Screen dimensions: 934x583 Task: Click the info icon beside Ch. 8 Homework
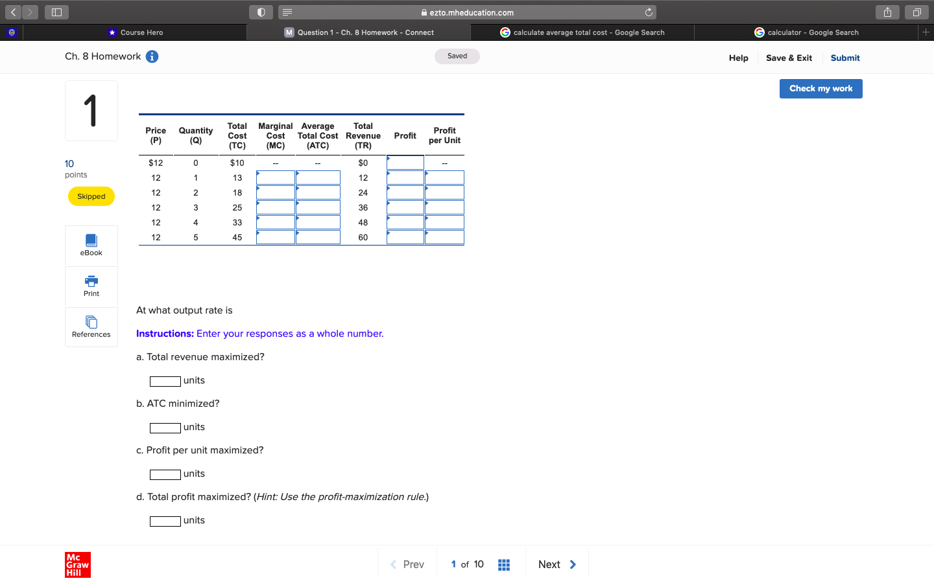tap(152, 56)
